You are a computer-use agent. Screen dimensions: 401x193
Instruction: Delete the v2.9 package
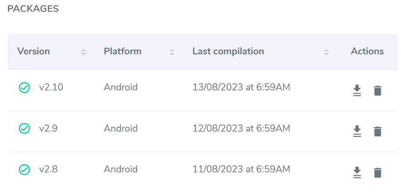coord(377,132)
